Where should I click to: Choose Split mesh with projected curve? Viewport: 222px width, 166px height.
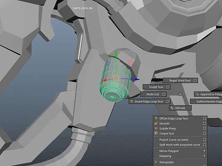click(180, 145)
